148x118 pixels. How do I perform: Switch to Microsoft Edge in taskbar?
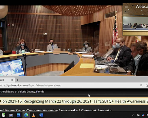(26, 115)
